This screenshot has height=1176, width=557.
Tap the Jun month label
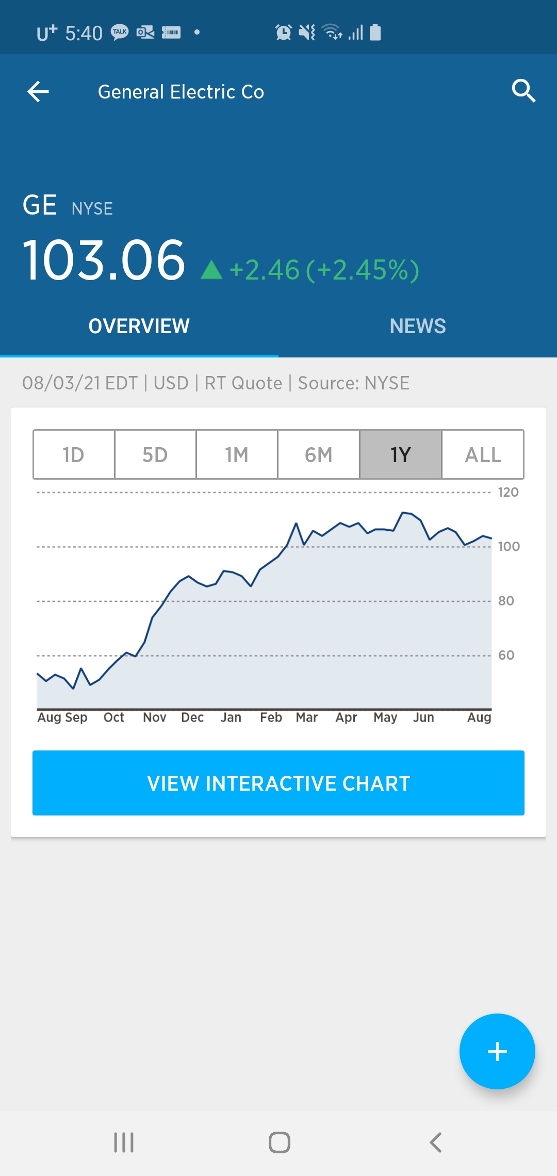(x=423, y=717)
